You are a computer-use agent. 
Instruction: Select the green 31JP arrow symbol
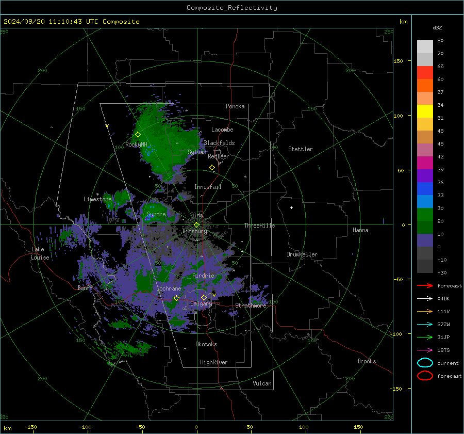[425, 337]
